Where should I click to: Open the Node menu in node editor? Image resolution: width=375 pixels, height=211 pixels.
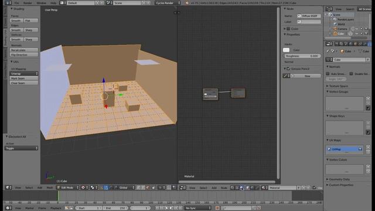[224, 188]
